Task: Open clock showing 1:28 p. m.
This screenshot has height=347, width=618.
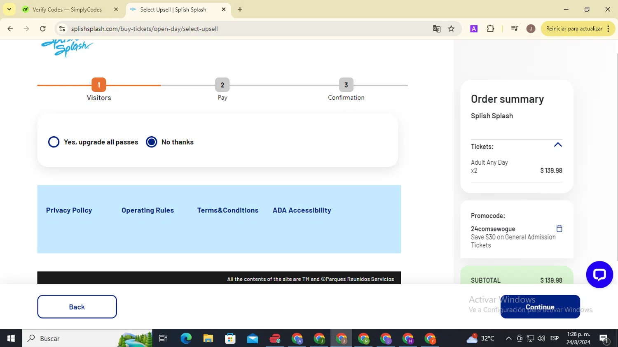Action: coord(578,338)
